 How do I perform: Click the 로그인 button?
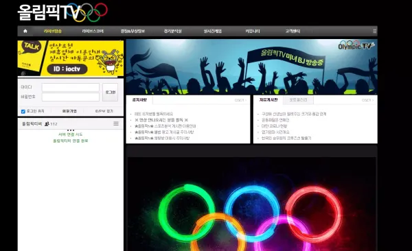pyautogui.click(x=110, y=92)
